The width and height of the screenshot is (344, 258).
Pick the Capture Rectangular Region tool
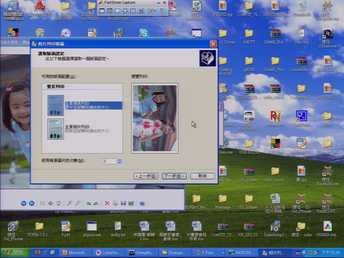[118, 10]
